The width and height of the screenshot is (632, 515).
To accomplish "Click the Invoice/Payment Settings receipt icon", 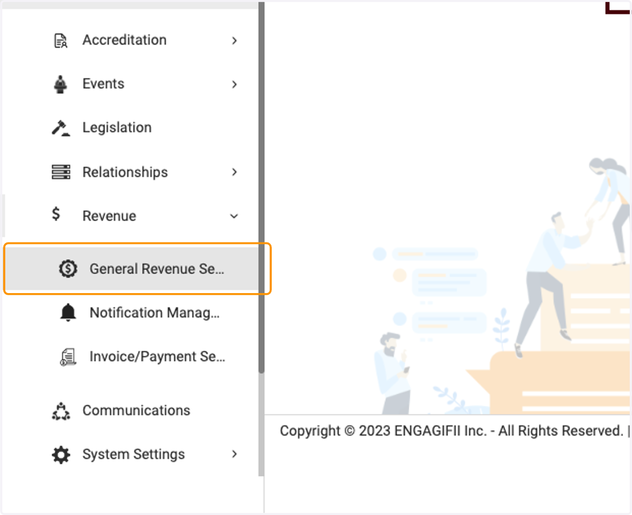I will coord(67,357).
